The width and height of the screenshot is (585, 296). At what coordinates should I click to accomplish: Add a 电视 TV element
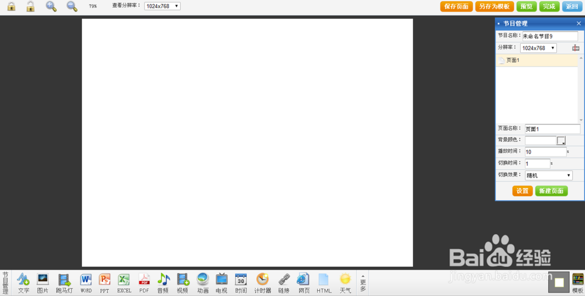tap(222, 283)
